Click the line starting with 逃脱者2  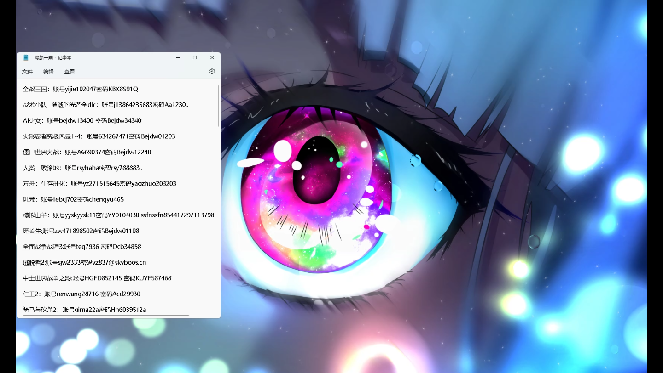click(x=84, y=262)
